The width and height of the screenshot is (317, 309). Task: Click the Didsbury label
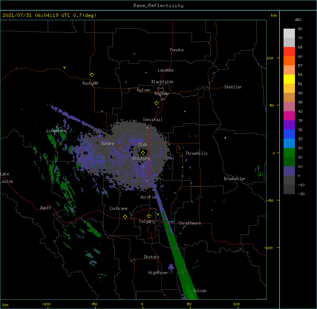click(x=141, y=158)
